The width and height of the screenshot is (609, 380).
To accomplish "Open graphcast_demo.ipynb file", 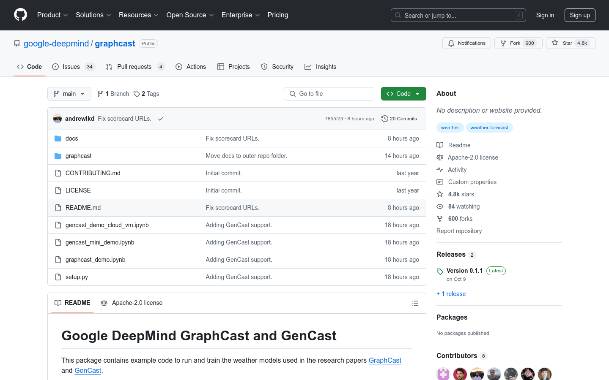I will point(96,260).
